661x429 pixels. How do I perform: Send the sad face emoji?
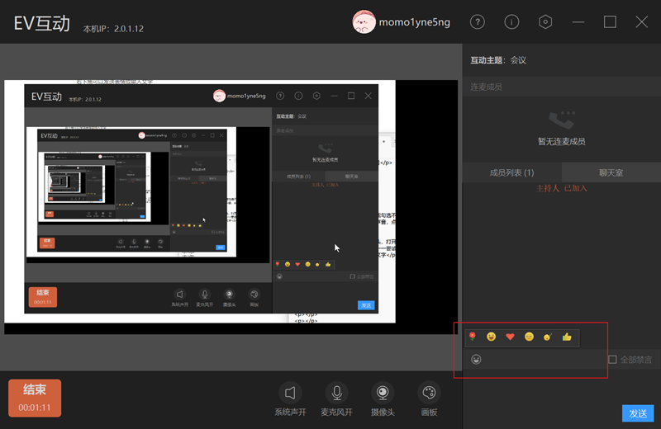529,337
